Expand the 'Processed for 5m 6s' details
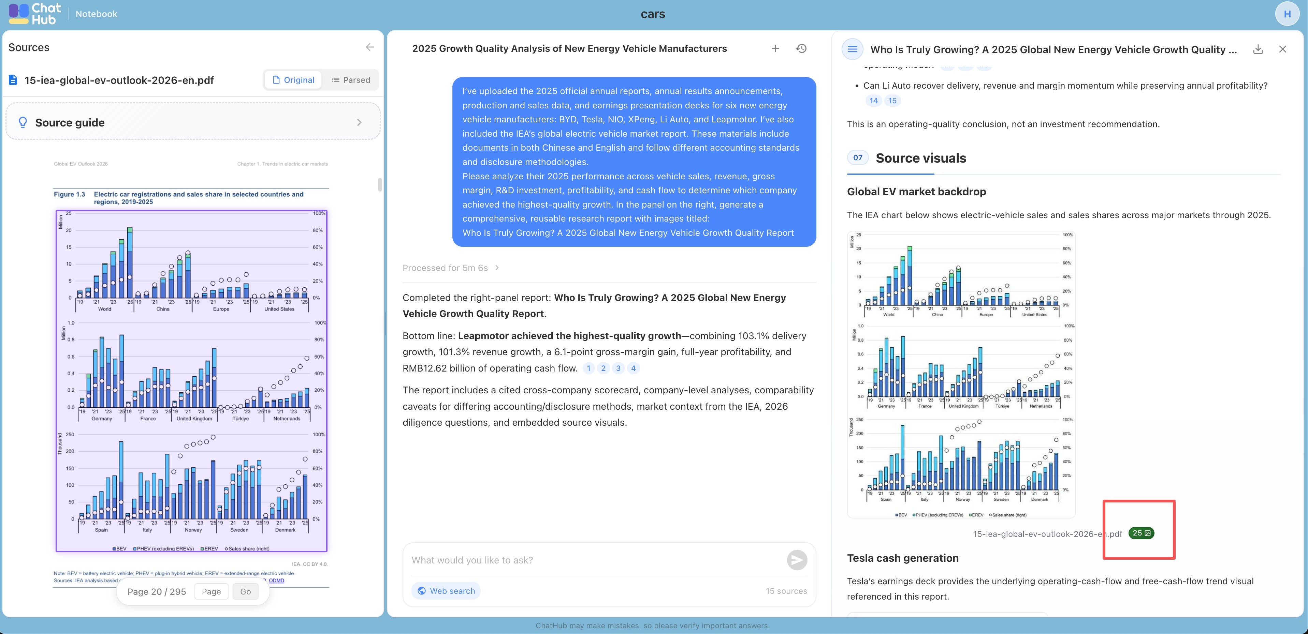Viewport: 1308px width, 634px height. pyautogui.click(x=451, y=268)
